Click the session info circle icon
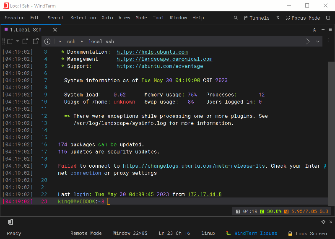This screenshot has width=335, height=239. point(47,41)
